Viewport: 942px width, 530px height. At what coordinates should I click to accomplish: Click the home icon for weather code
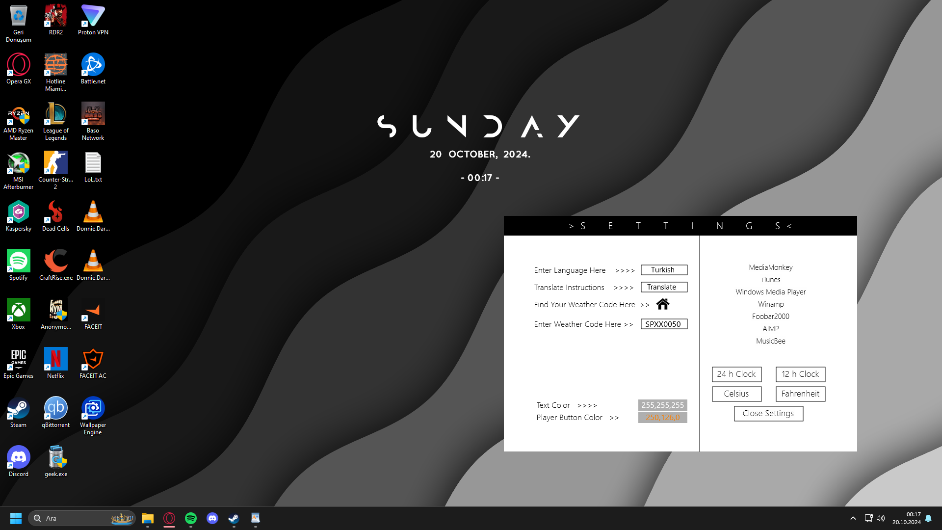pos(662,304)
